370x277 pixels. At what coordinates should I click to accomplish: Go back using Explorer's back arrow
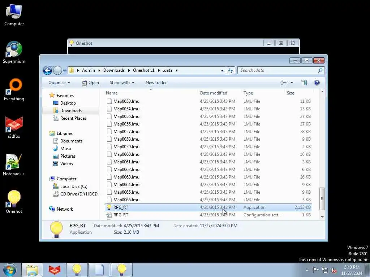[47, 70]
